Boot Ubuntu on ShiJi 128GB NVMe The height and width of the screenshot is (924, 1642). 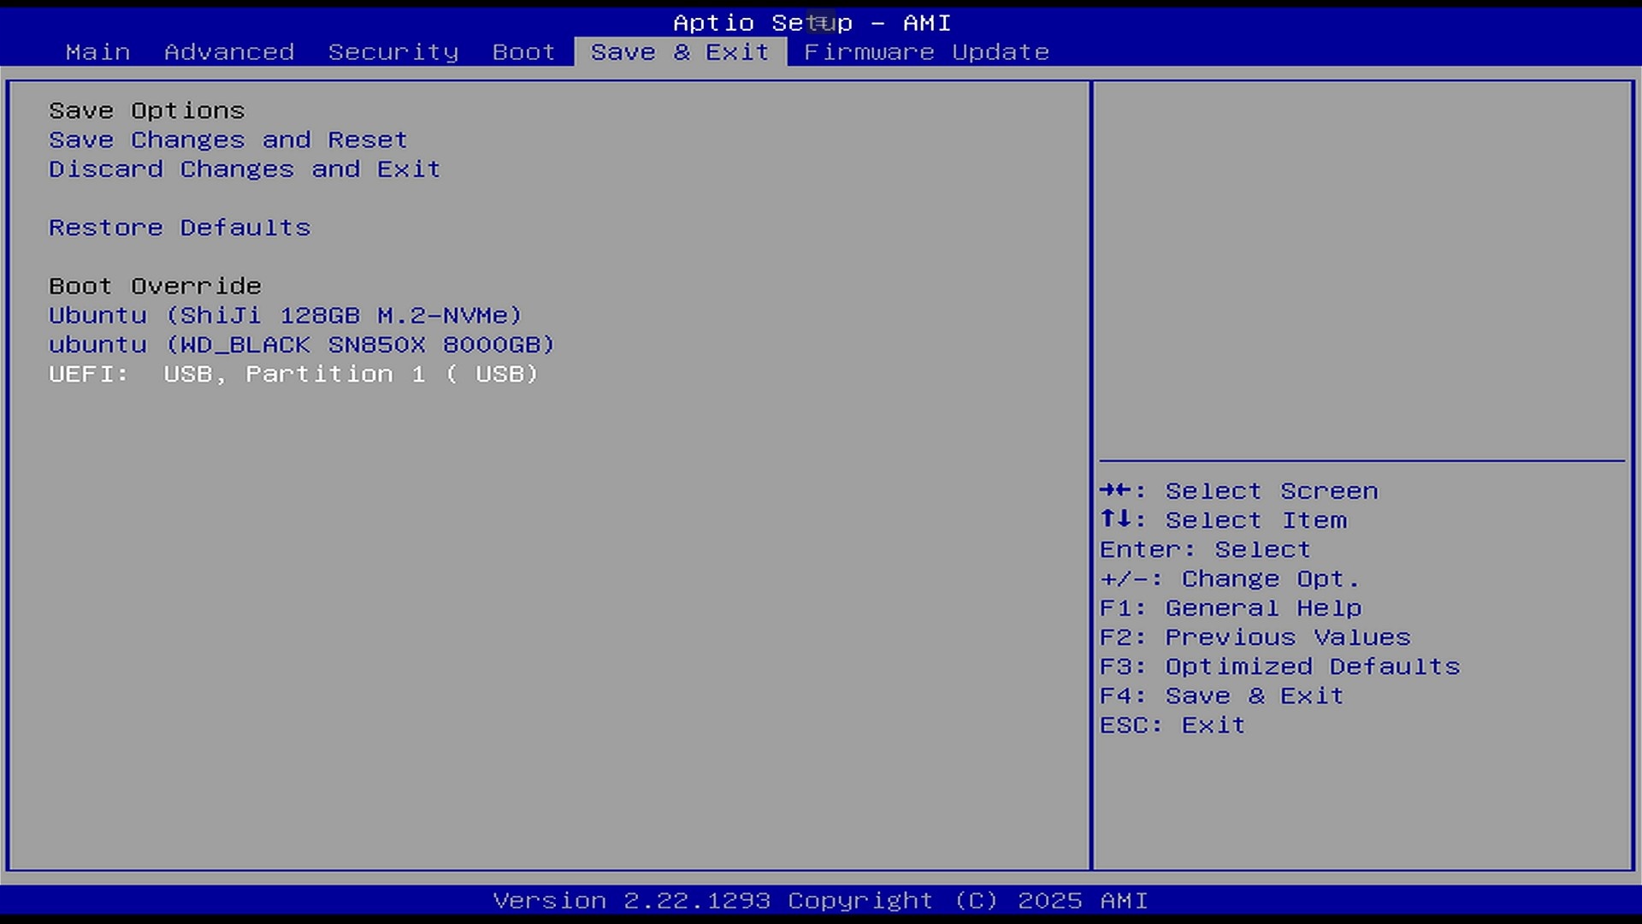tap(285, 316)
